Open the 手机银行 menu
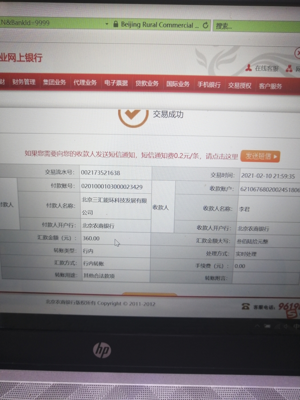 (209, 85)
